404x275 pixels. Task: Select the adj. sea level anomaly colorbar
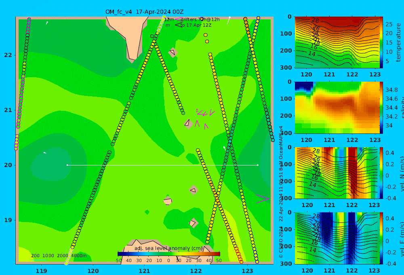pyautogui.click(x=169, y=254)
